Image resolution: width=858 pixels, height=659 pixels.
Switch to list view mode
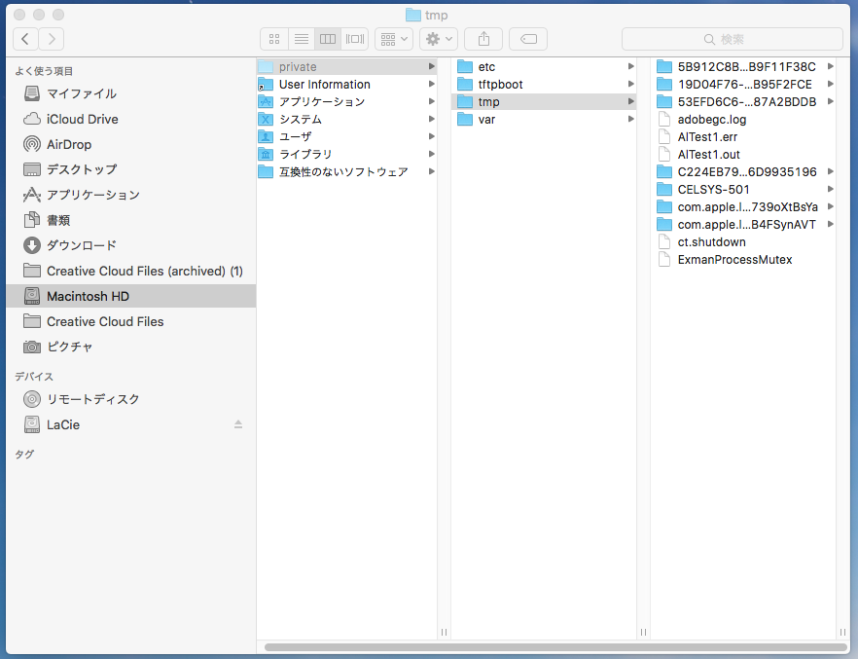(302, 39)
